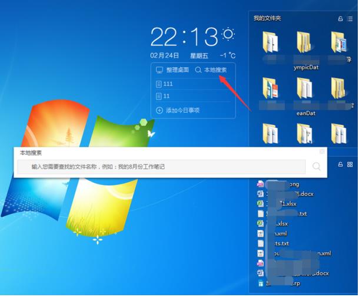The height and width of the screenshot is (297, 359).
Task: Click the sun weather icon
Action: pyautogui.click(x=228, y=34)
